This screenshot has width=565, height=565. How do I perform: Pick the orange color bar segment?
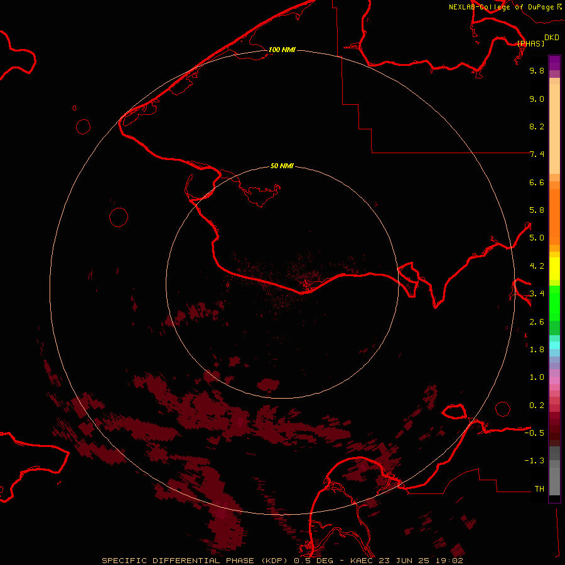click(554, 217)
